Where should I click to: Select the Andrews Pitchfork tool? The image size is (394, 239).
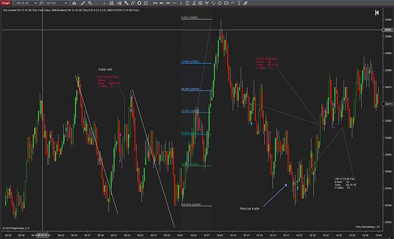click(x=207, y=3)
